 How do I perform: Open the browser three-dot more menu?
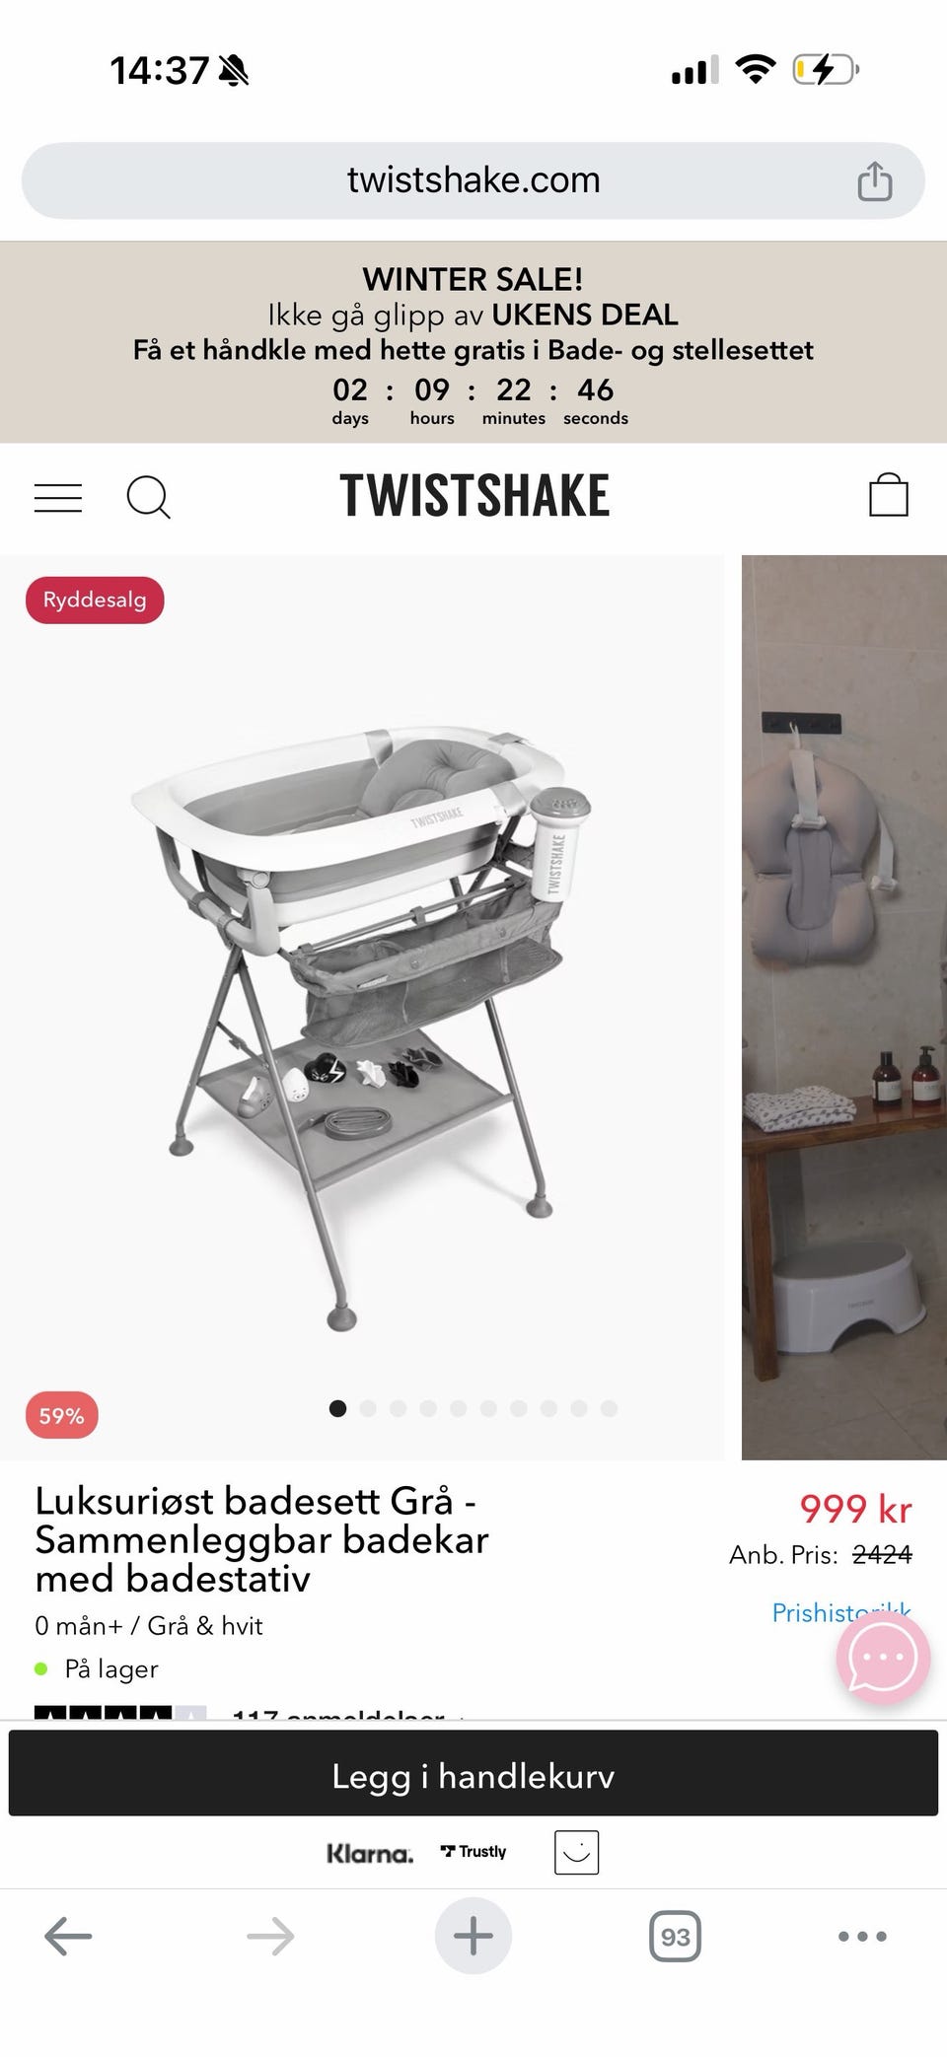coord(862,1936)
